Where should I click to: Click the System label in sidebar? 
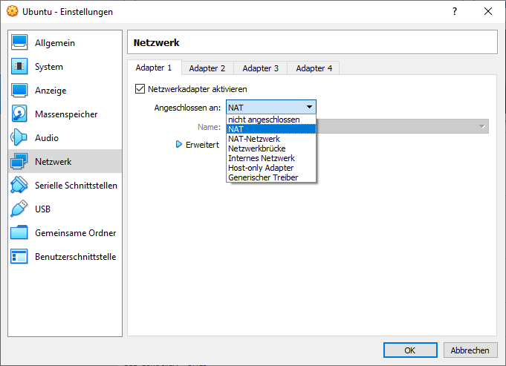tap(49, 67)
